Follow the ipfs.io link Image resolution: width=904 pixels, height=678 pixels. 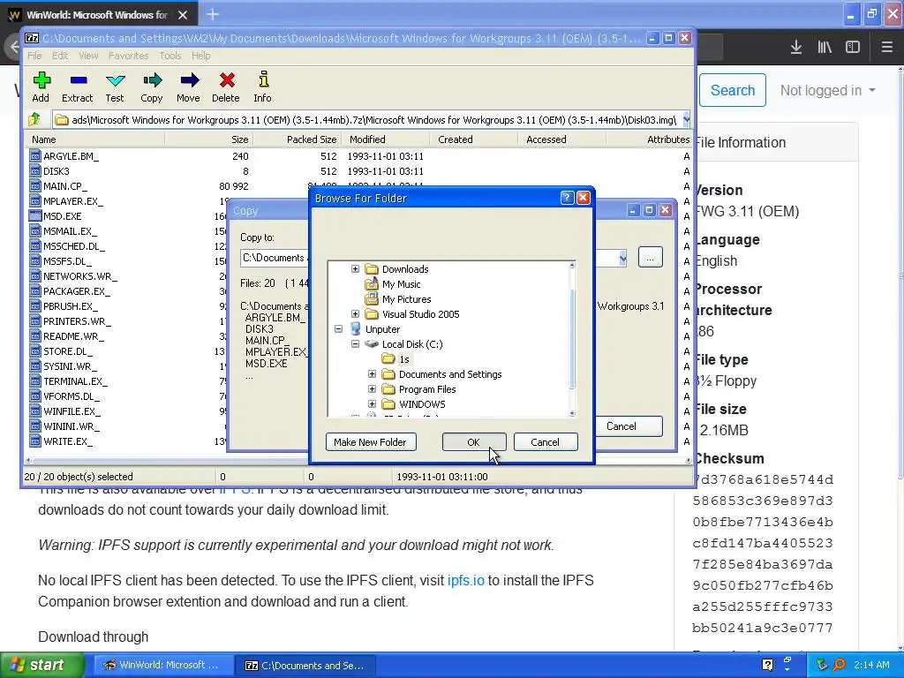pos(466,580)
